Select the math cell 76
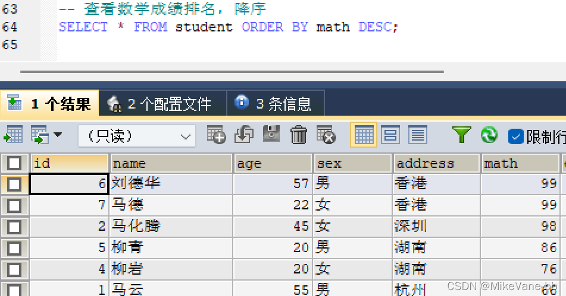The image size is (566, 296). click(520, 269)
